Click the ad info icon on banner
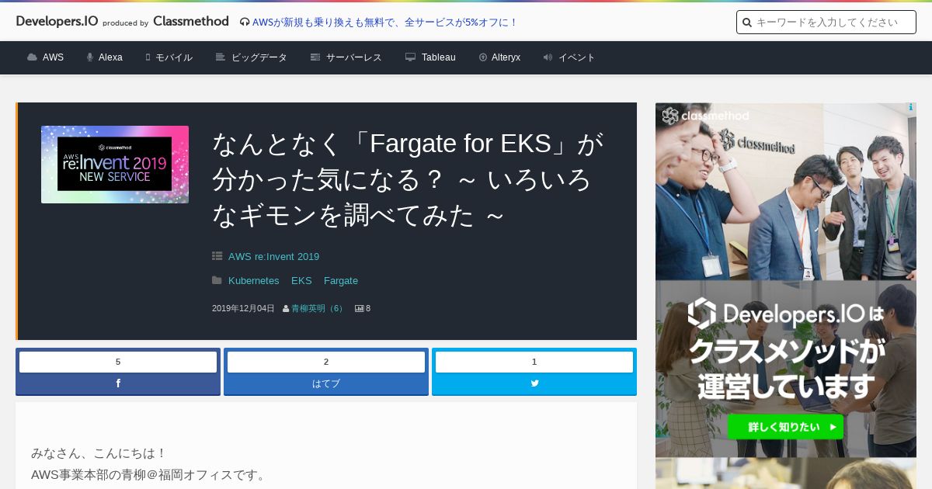Image resolution: width=932 pixels, height=489 pixels. tap(911, 108)
